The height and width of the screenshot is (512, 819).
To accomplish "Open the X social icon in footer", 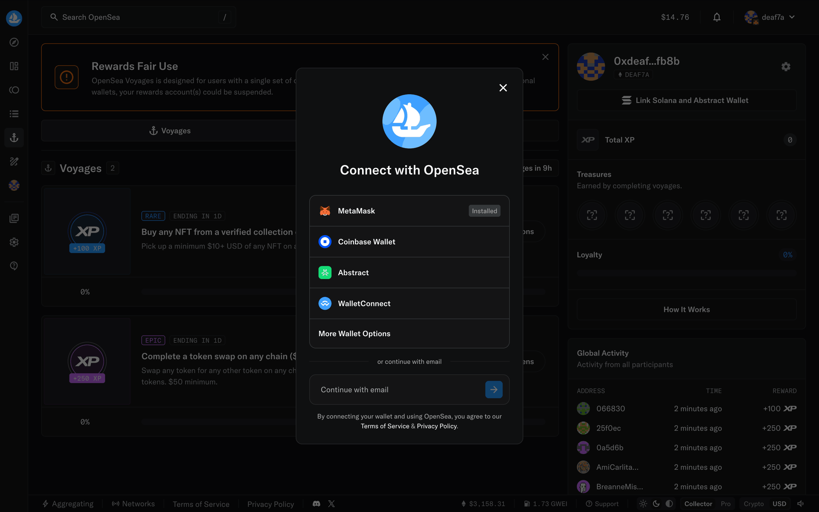I will click(331, 504).
